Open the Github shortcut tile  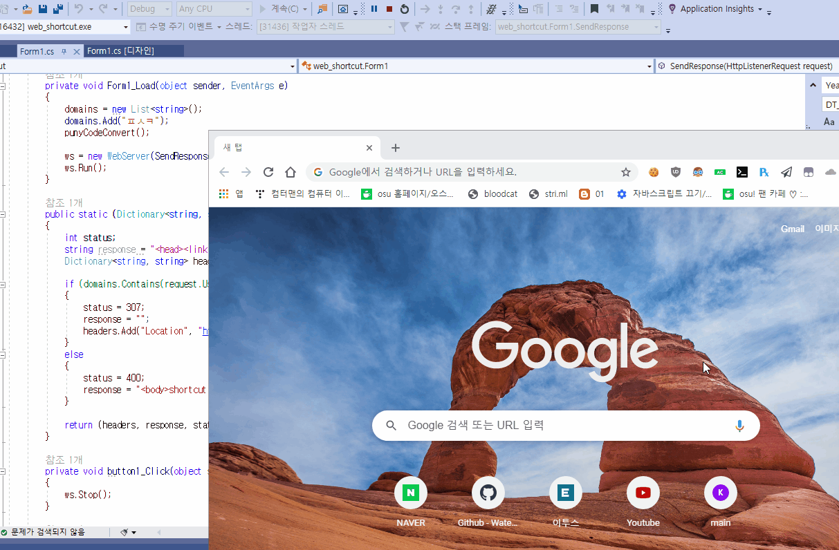(488, 502)
